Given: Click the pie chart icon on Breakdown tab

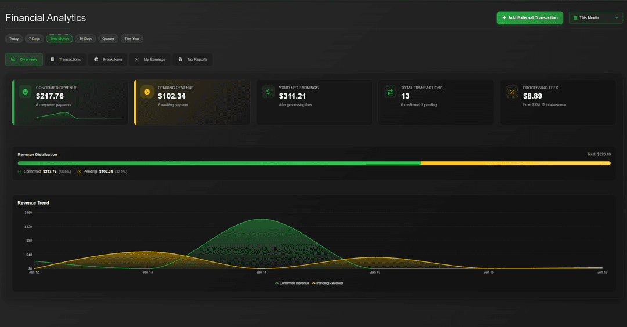Looking at the screenshot, I should coord(96,60).
